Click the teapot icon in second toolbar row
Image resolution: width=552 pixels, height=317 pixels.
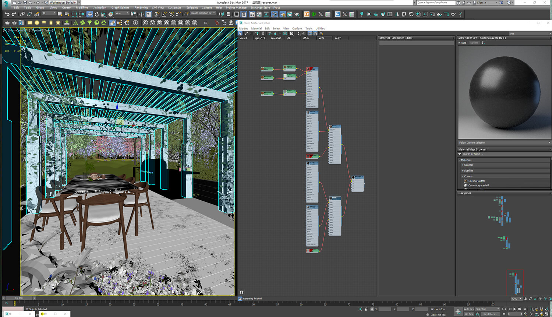point(7,23)
